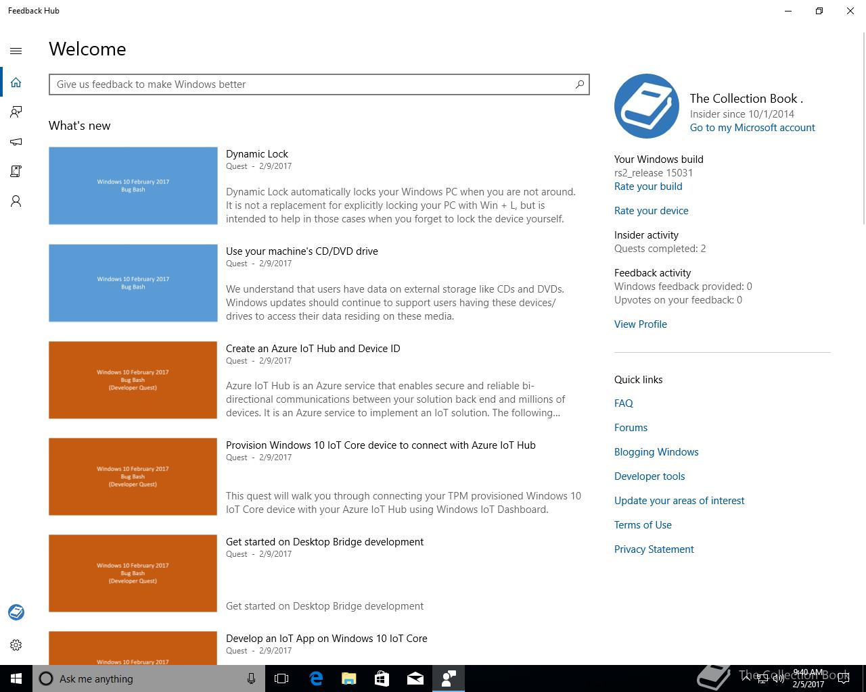Open Go to my Microsoft account link
Screen dimensions: 866x692
(x=752, y=128)
